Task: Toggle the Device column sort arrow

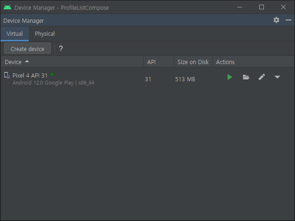Action: [27, 61]
